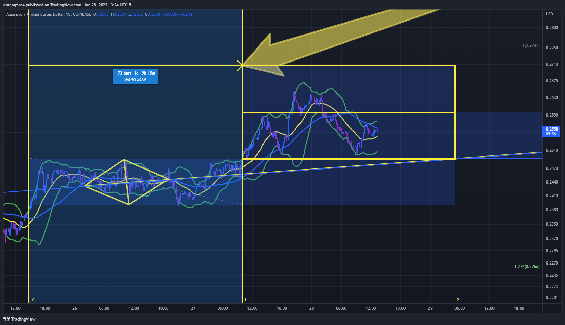This screenshot has height=325, width=565.
Task: Click the cycle marker labeled 0
Action: click(33, 300)
